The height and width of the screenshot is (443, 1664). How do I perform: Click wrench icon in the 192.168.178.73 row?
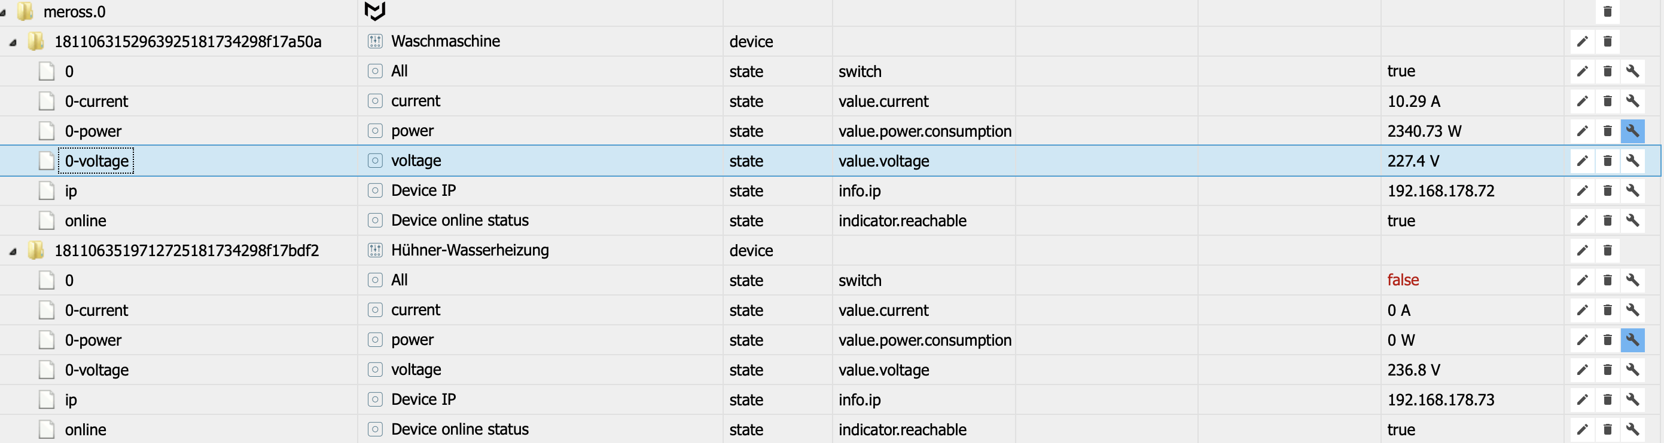(x=1632, y=400)
